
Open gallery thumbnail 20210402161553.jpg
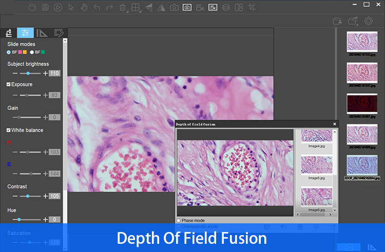tap(362, 41)
